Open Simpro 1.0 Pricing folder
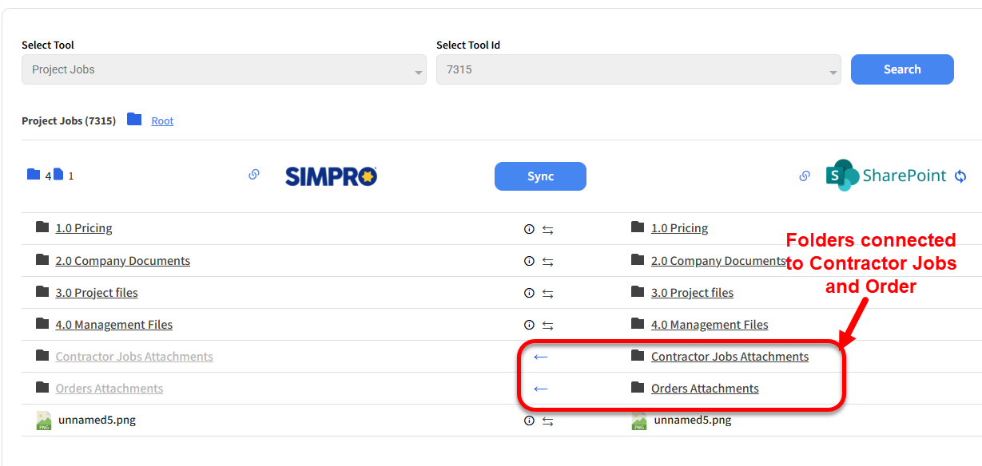Viewport: 982px width, 466px height. click(83, 228)
